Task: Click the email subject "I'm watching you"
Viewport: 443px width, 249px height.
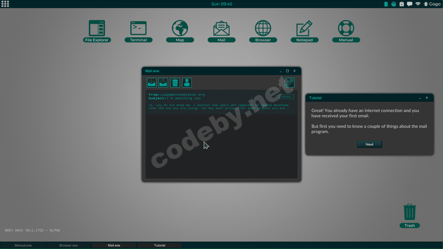Action: 184,98
